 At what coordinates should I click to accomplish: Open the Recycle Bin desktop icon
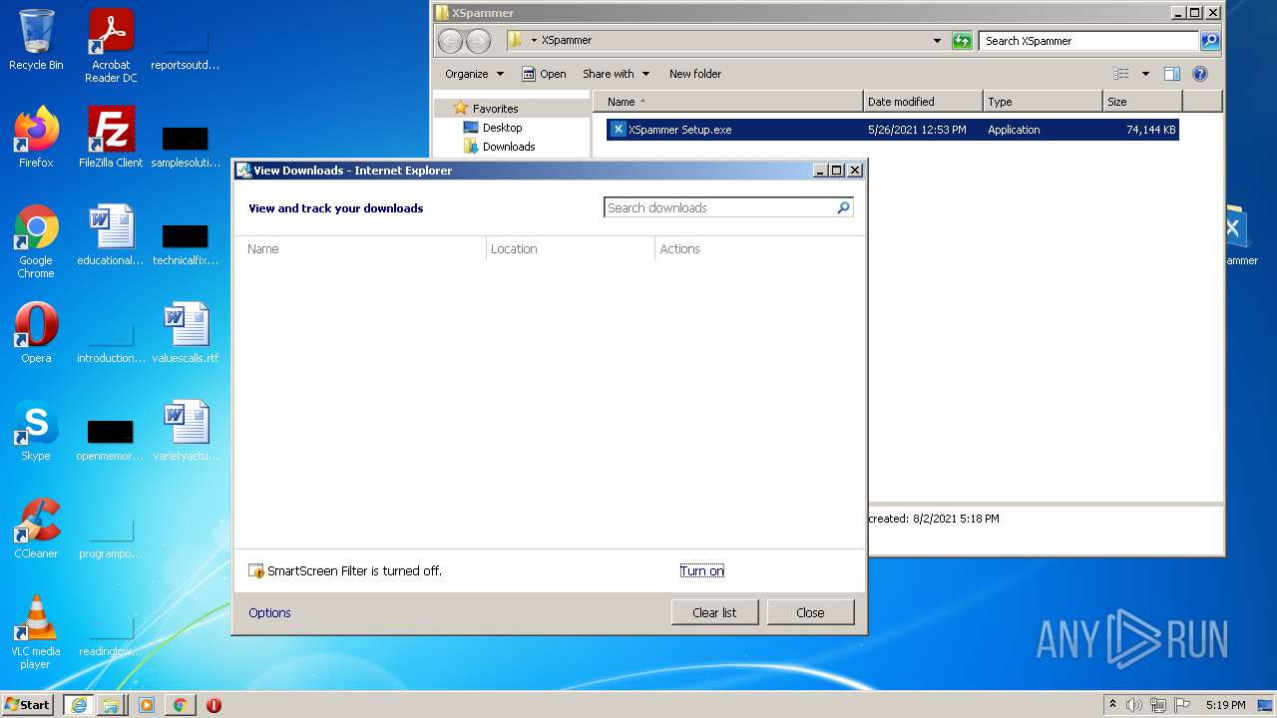[x=36, y=40]
